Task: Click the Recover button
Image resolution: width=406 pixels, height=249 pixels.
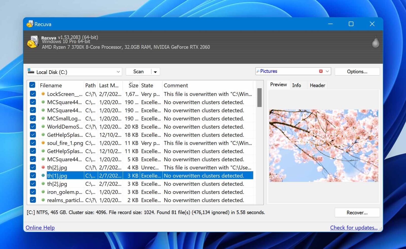Action: [357, 212]
